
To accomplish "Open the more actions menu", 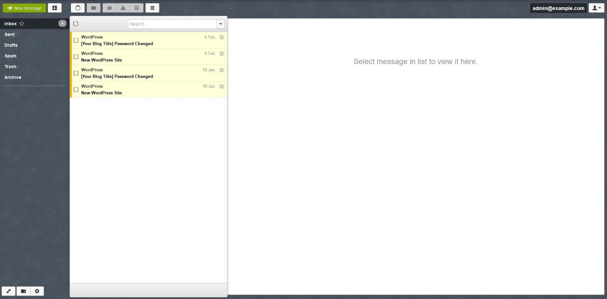I will 152,8.
